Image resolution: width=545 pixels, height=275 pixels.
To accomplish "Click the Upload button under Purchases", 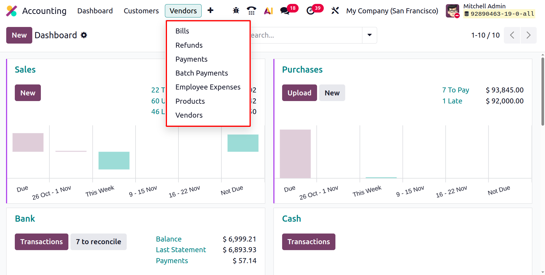I will point(299,93).
